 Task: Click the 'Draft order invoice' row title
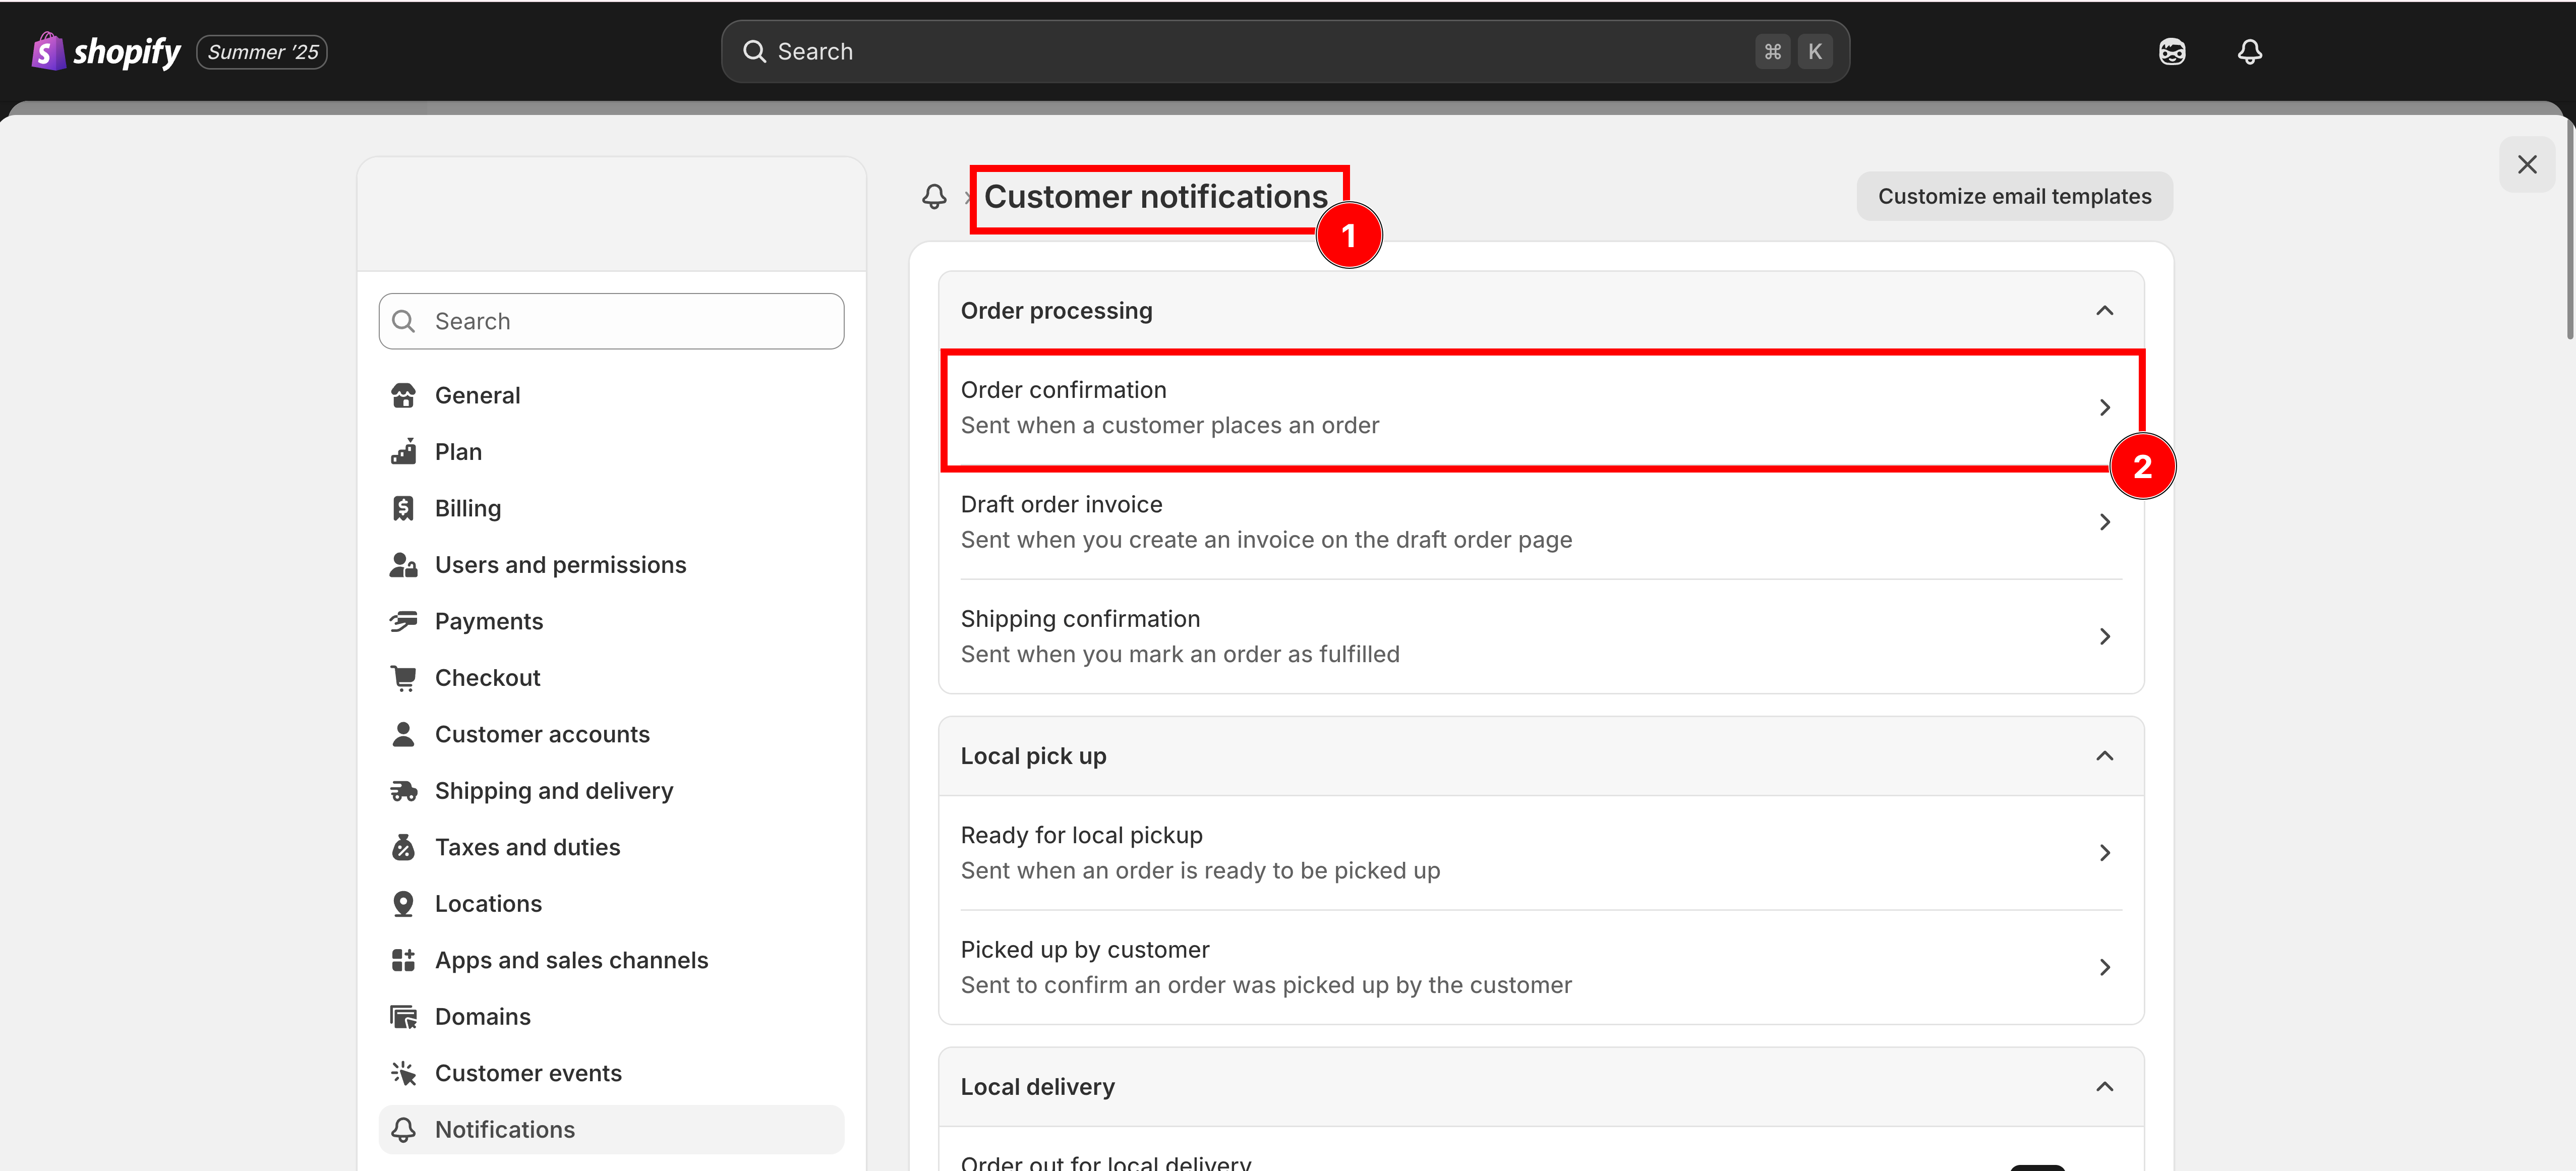pos(1061,504)
